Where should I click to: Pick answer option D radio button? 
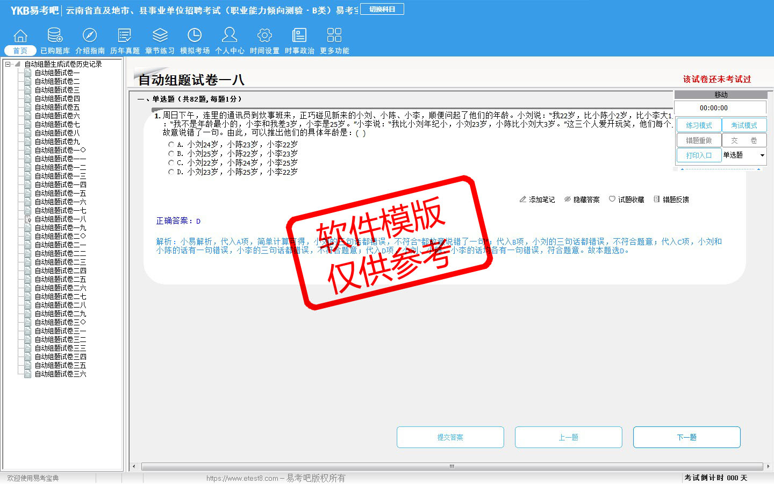[171, 172]
